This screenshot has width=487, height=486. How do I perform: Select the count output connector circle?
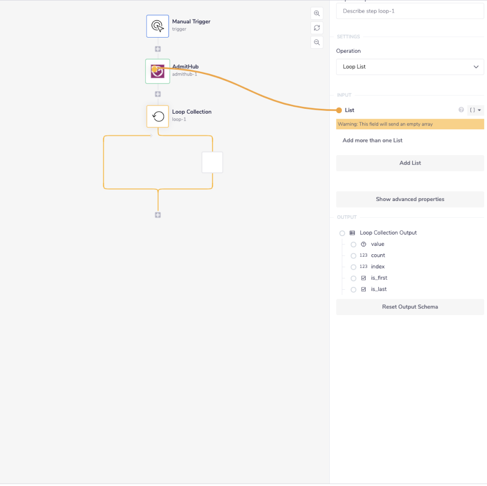tap(354, 256)
